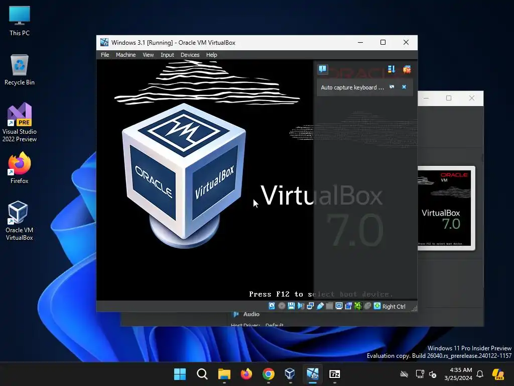This screenshot has height=386, width=514.
Task: Open Google Chrome from taskbar
Action: (x=268, y=374)
